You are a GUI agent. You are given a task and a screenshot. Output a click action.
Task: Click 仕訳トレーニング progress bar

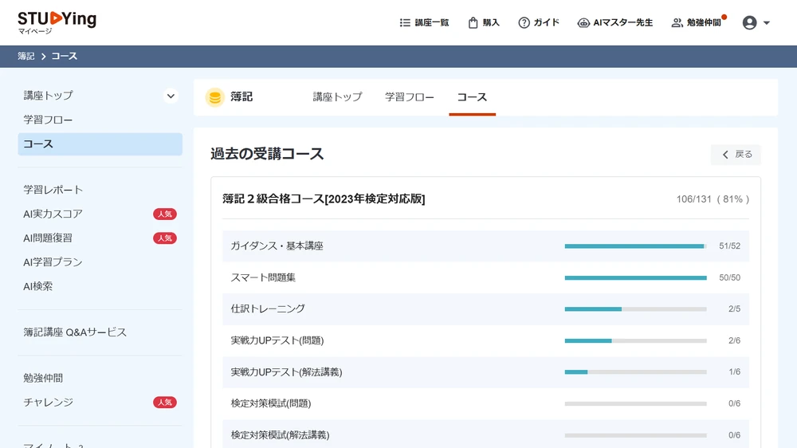pos(635,309)
